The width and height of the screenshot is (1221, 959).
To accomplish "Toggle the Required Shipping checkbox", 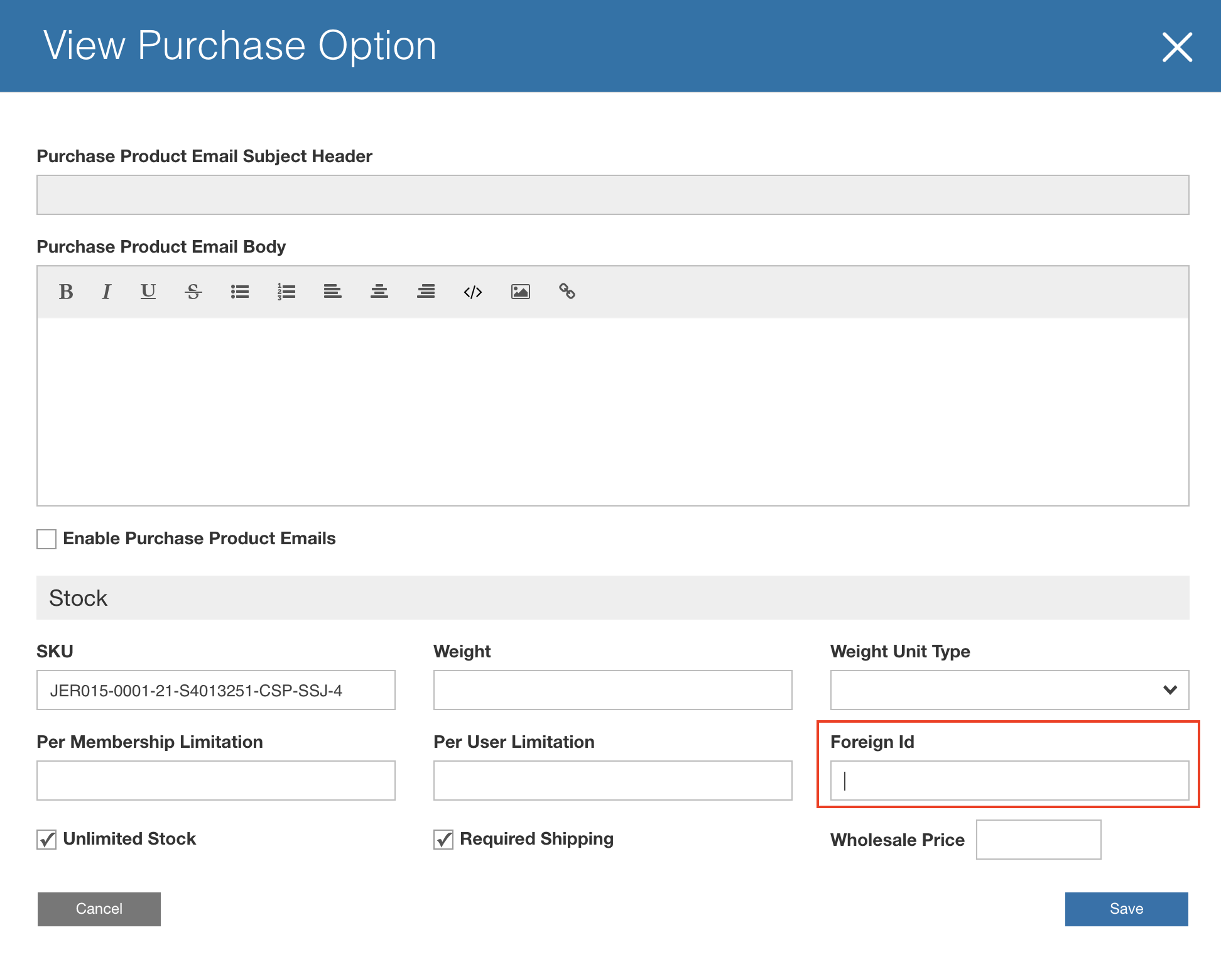I will pos(443,840).
